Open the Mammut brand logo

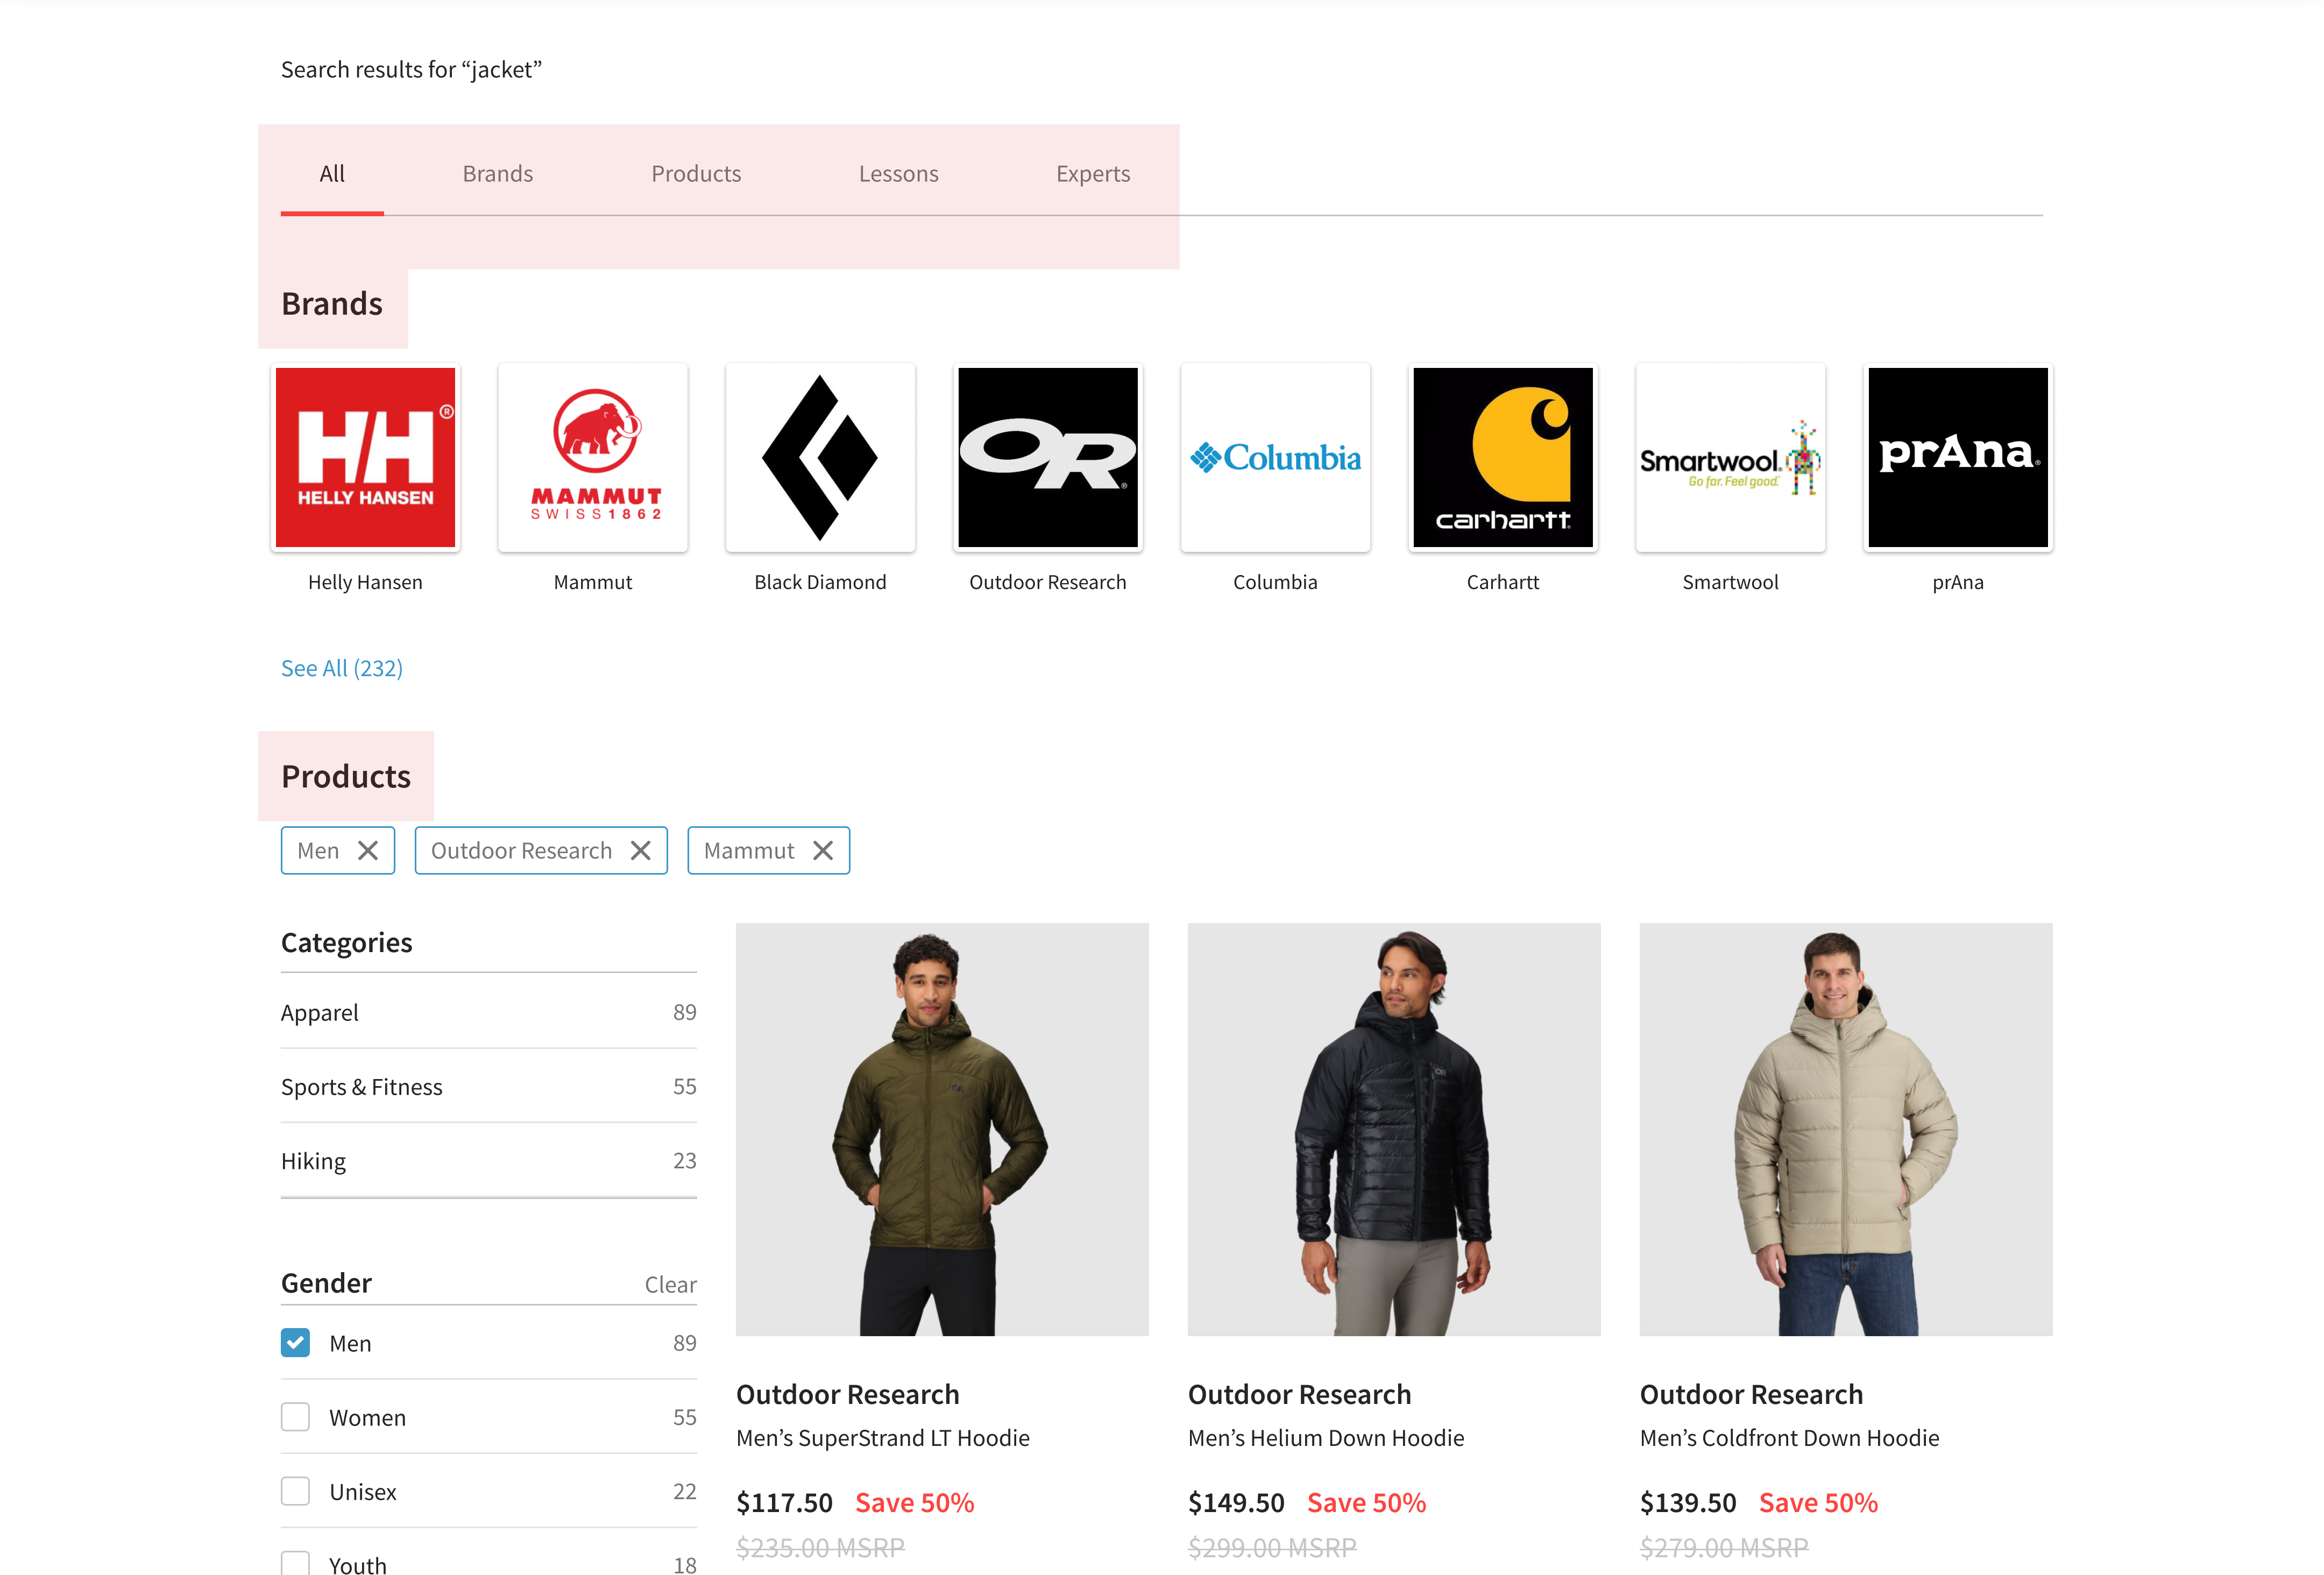(593, 457)
